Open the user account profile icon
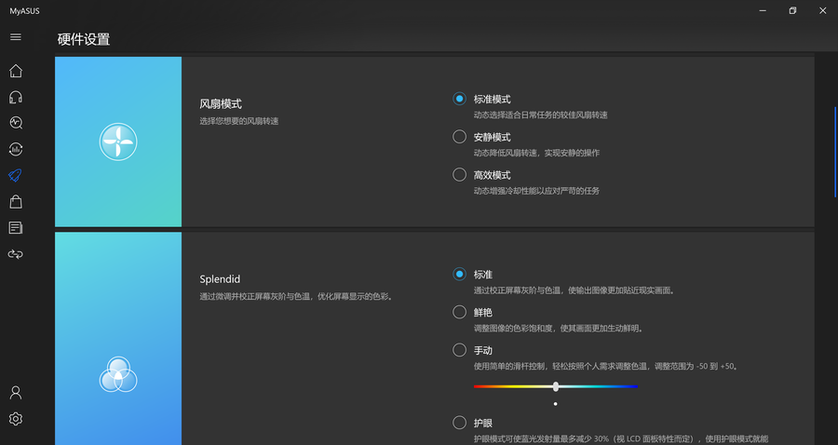Viewport: 838px width, 445px height. point(15,393)
